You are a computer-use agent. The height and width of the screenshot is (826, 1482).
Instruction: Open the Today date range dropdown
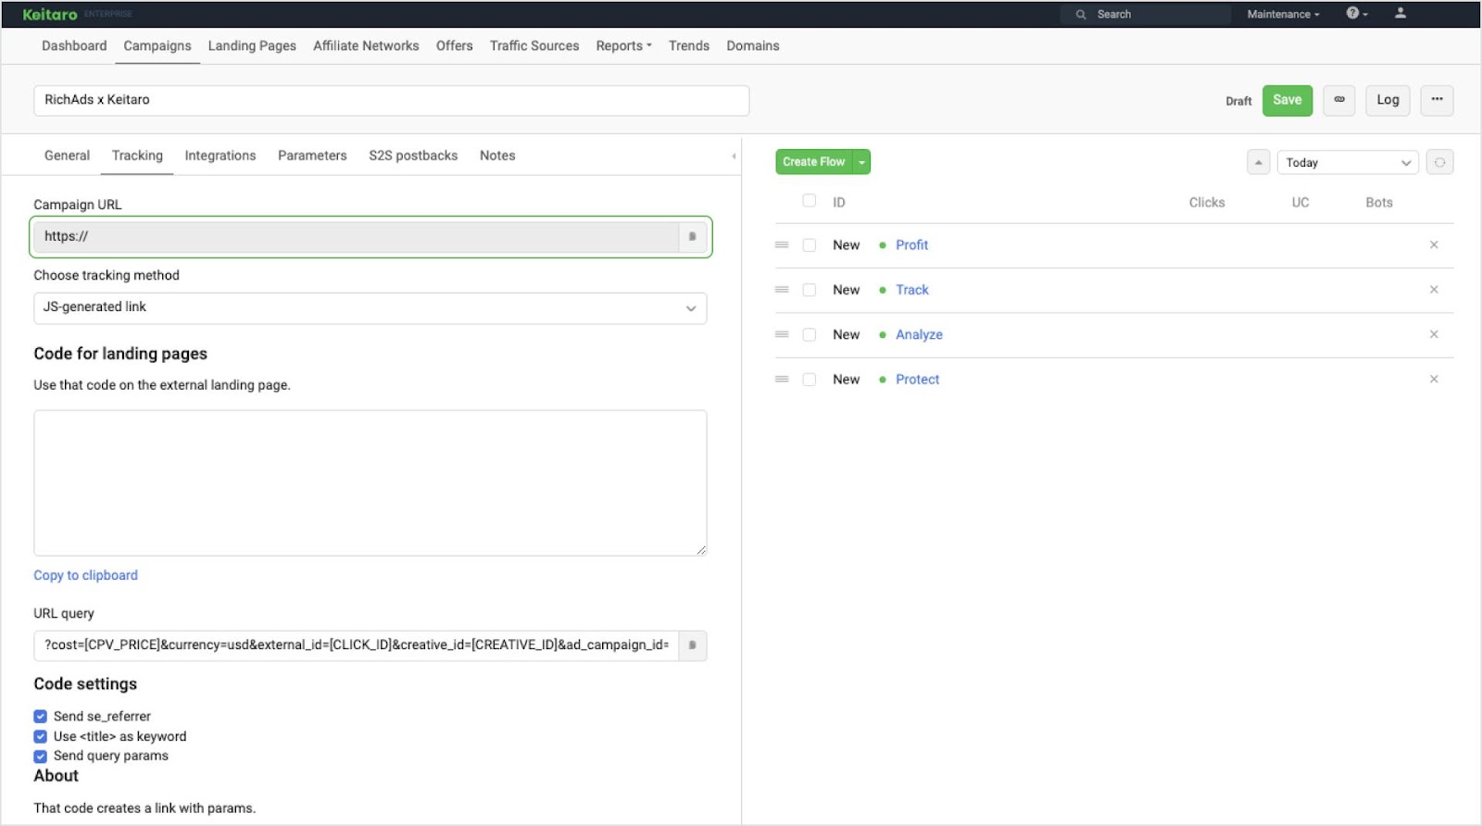point(1347,163)
